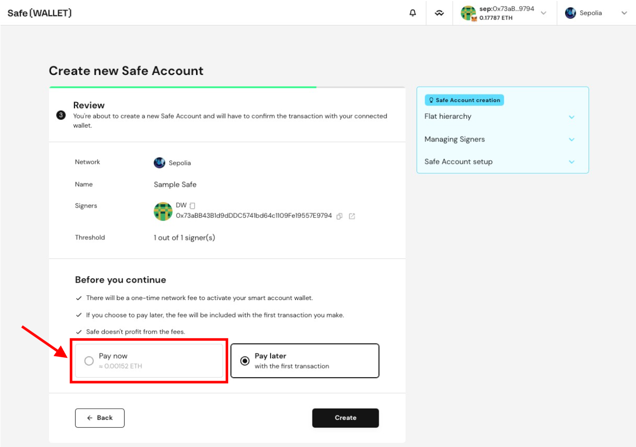Open signer address in block explorer
This screenshot has height=447, width=636.
(x=352, y=216)
